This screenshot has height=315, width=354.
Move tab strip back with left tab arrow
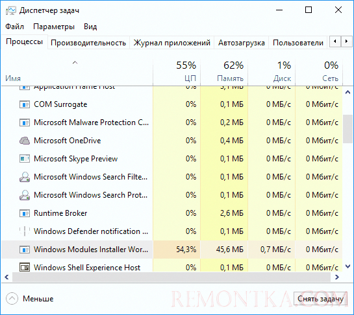(x=335, y=41)
